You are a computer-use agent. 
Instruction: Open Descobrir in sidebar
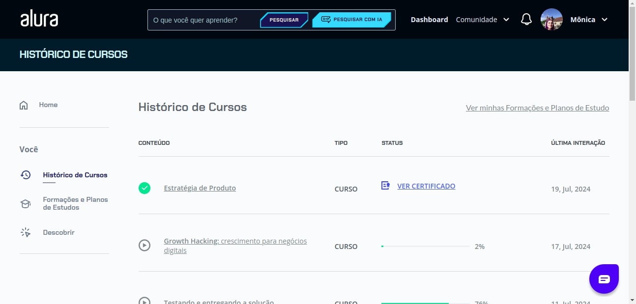point(58,232)
